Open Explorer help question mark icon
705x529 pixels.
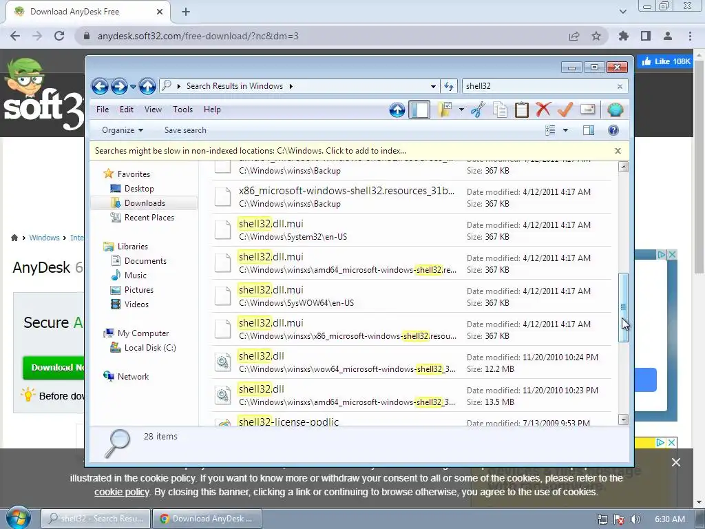click(x=613, y=130)
